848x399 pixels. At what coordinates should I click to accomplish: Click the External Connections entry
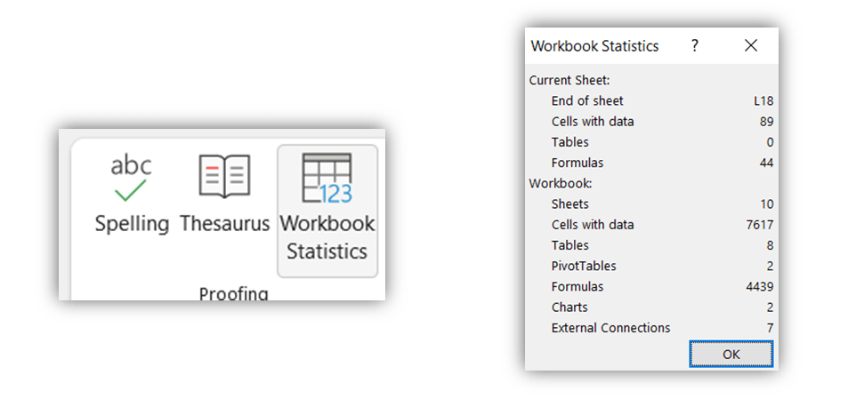(610, 328)
